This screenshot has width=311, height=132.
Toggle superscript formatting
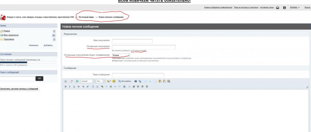tap(88, 86)
